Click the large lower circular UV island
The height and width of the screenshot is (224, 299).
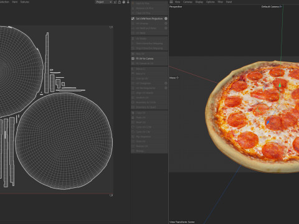tap(64, 141)
